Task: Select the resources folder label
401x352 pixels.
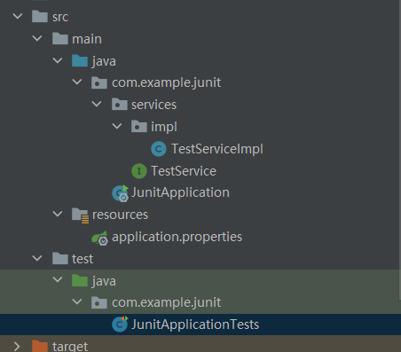Action: tap(120, 215)
